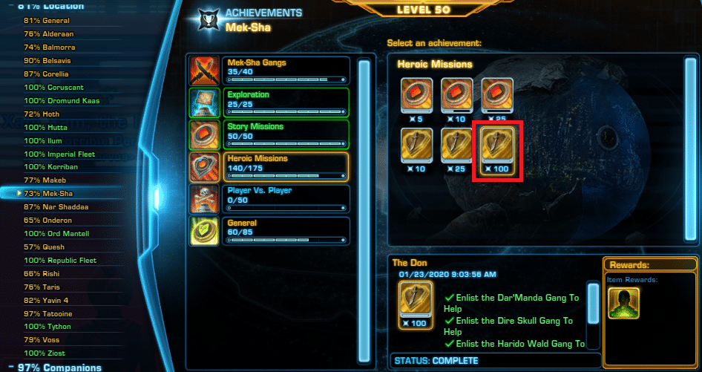This screenshot has height=372, width=702.
Task: Open the 100% Coruscant location entry
Action: [53, 87]
